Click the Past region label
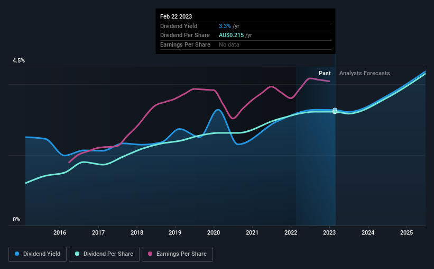The image size is (434, 269). click(x=325, y=73)
